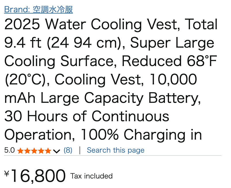The width and height of the screenshot is (231, 188).
Task: Click '30 Hours of Continuous' title line
Action: point(87,116)
